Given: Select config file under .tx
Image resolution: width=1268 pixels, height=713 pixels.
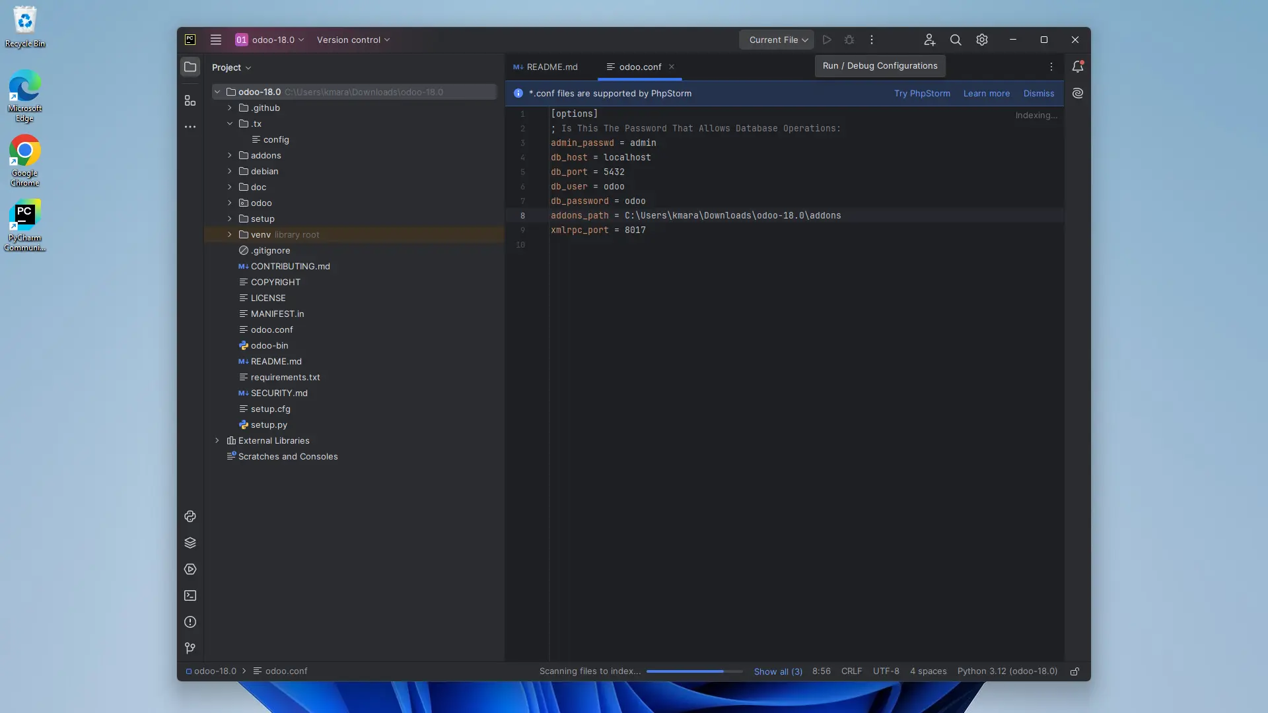Looking at the screenshot, I should 276,139.
